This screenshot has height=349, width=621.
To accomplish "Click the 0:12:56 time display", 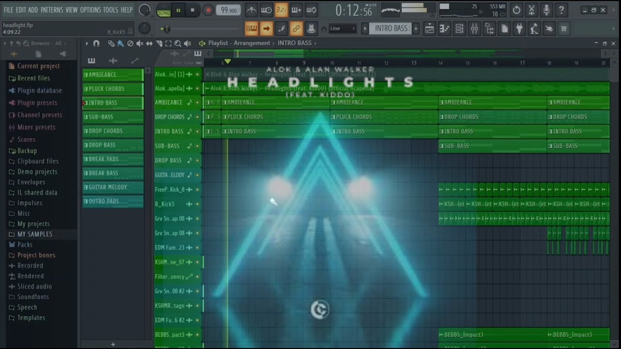I will 354,10.
